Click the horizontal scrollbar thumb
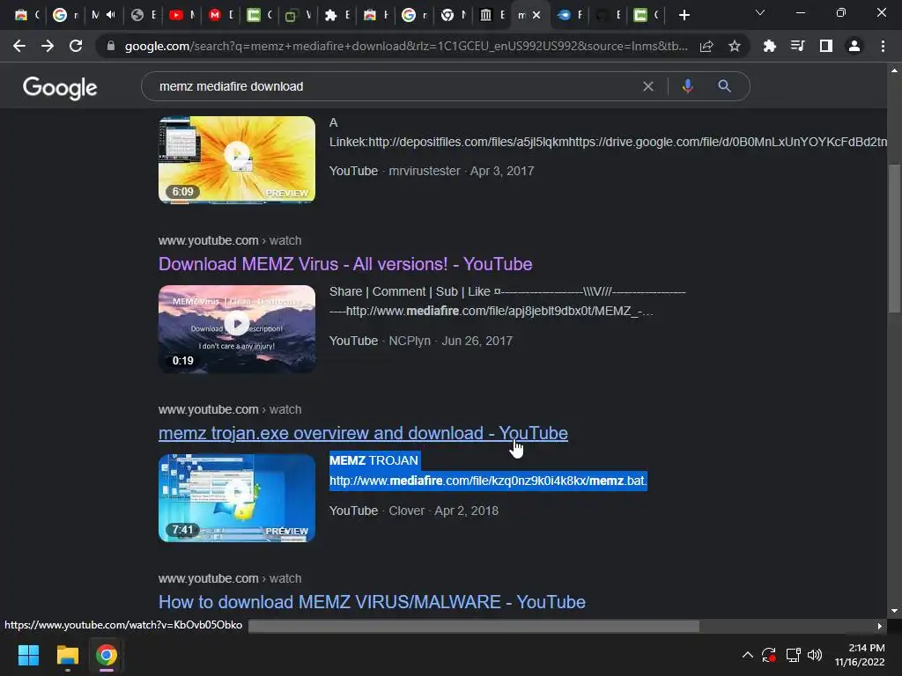 pos(473,626)
